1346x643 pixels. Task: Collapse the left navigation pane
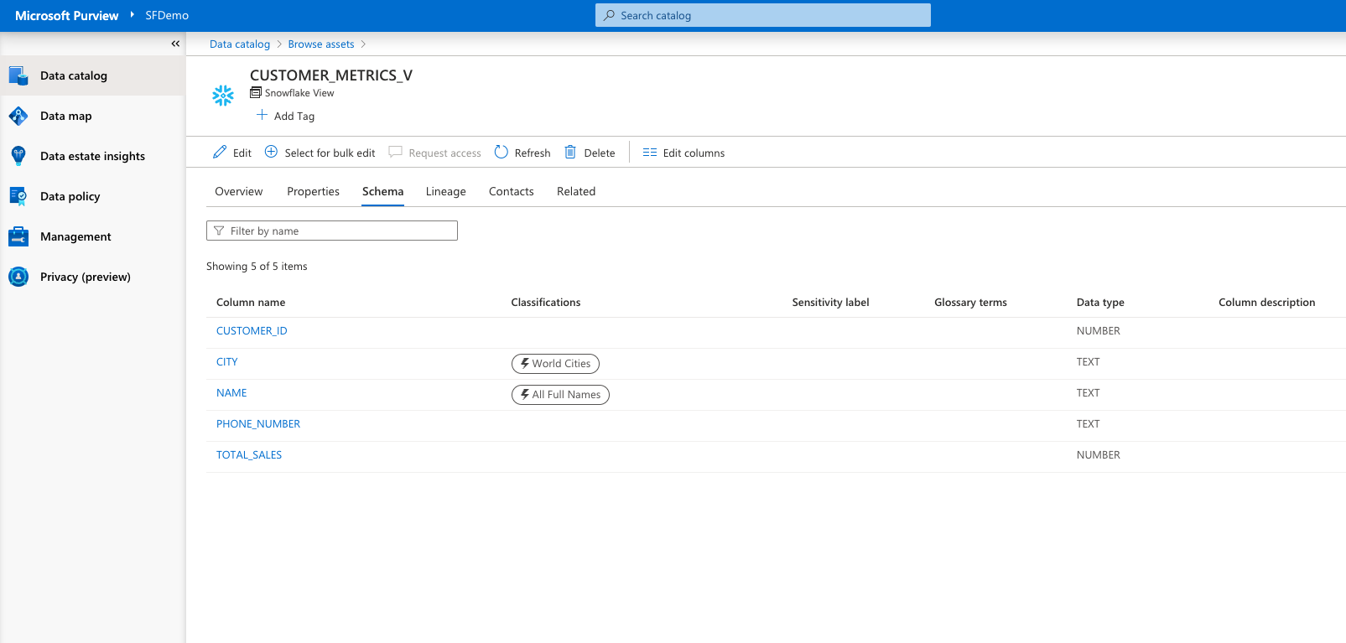click(175, 44)
